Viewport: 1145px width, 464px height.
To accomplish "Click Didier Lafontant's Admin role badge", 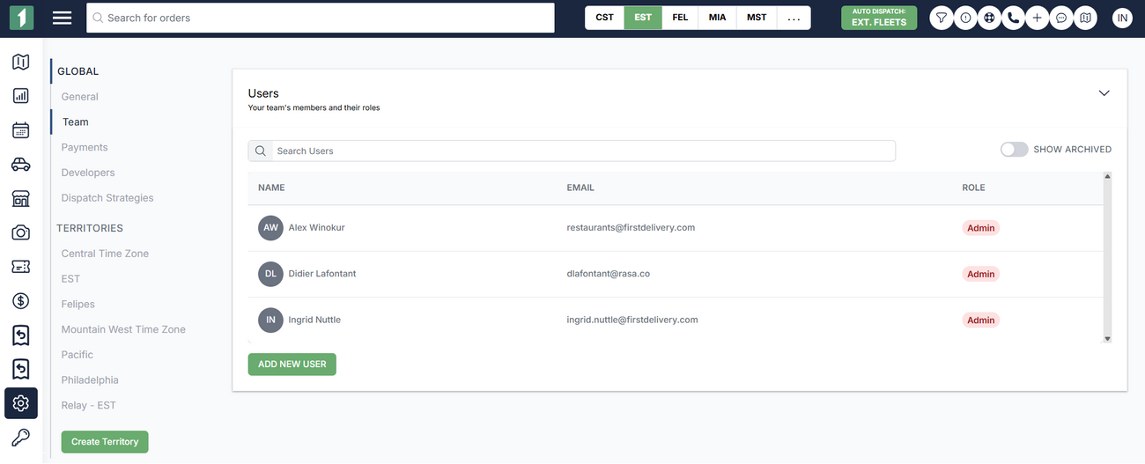I will (x=981, y=274).
